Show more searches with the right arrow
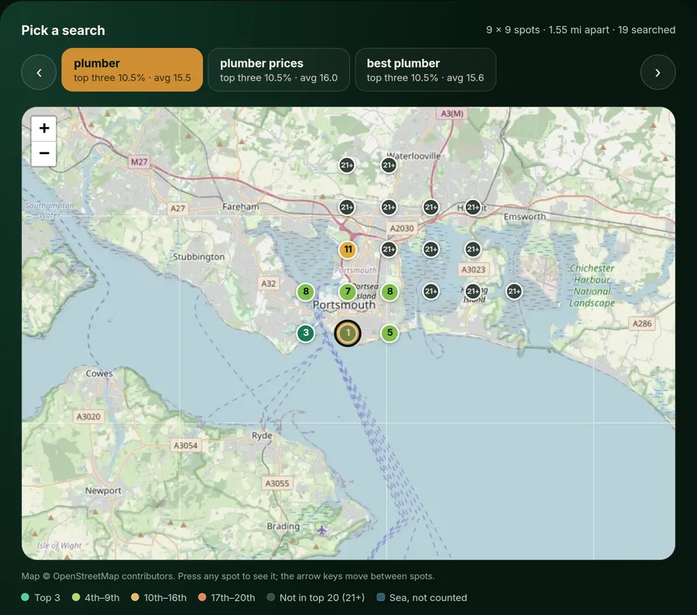Viewport: 697px width, 615px height. coord(658,73)
